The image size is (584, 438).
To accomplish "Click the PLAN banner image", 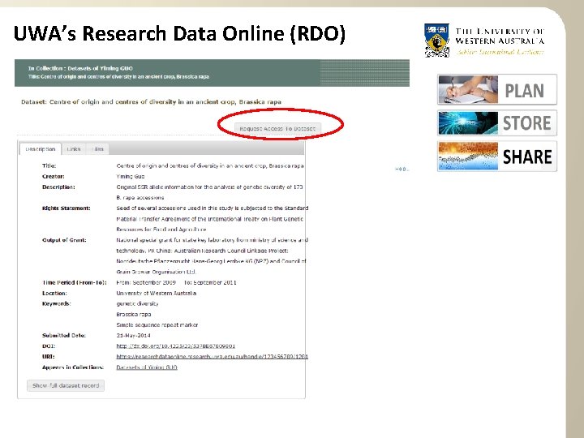I will (497, 90).
